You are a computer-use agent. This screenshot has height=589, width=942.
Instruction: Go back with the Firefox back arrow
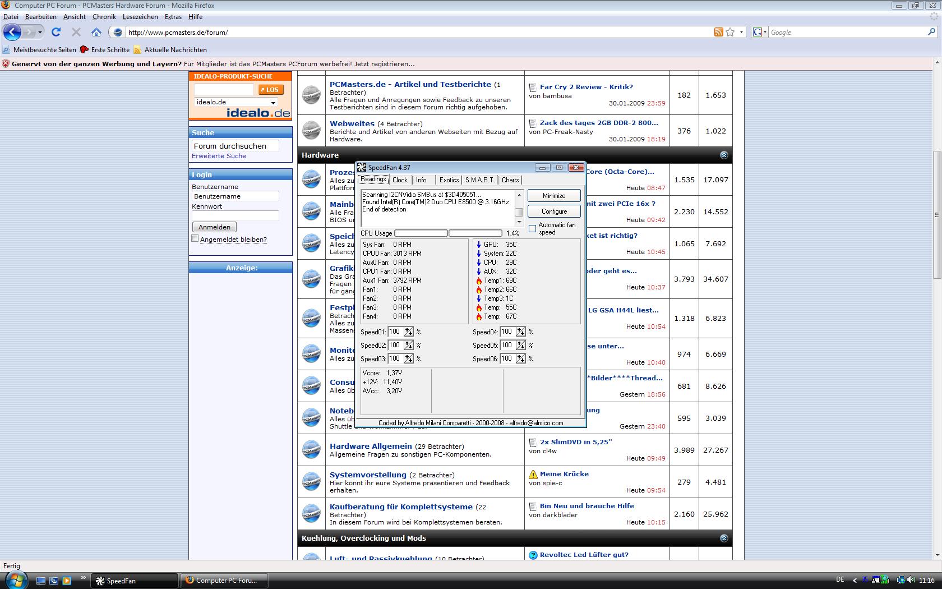tap(12, 32)
